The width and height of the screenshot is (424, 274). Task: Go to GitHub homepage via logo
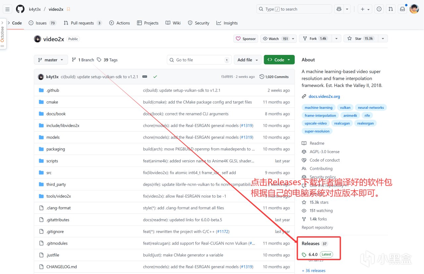click(20, 9)
